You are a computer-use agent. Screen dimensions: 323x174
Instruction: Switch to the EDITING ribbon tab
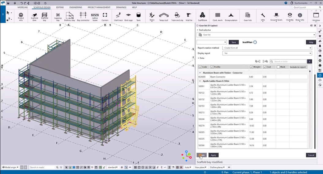point(60,7)
